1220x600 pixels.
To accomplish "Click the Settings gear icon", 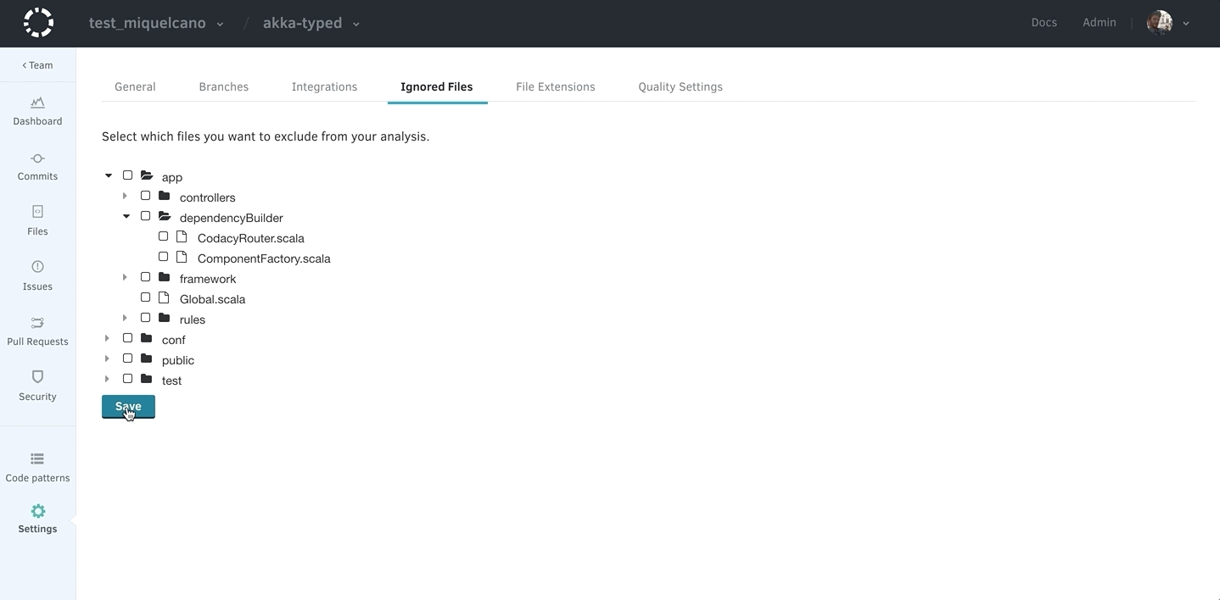I will pyautogui.click(x=37, y=511).
